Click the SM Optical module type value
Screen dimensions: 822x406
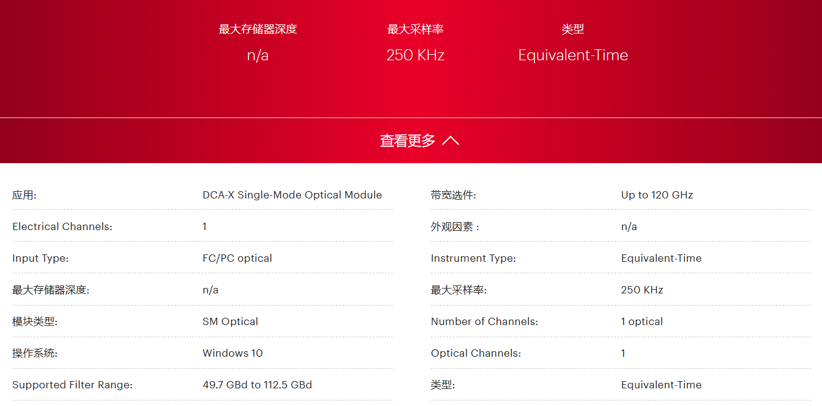click(230, 322)
